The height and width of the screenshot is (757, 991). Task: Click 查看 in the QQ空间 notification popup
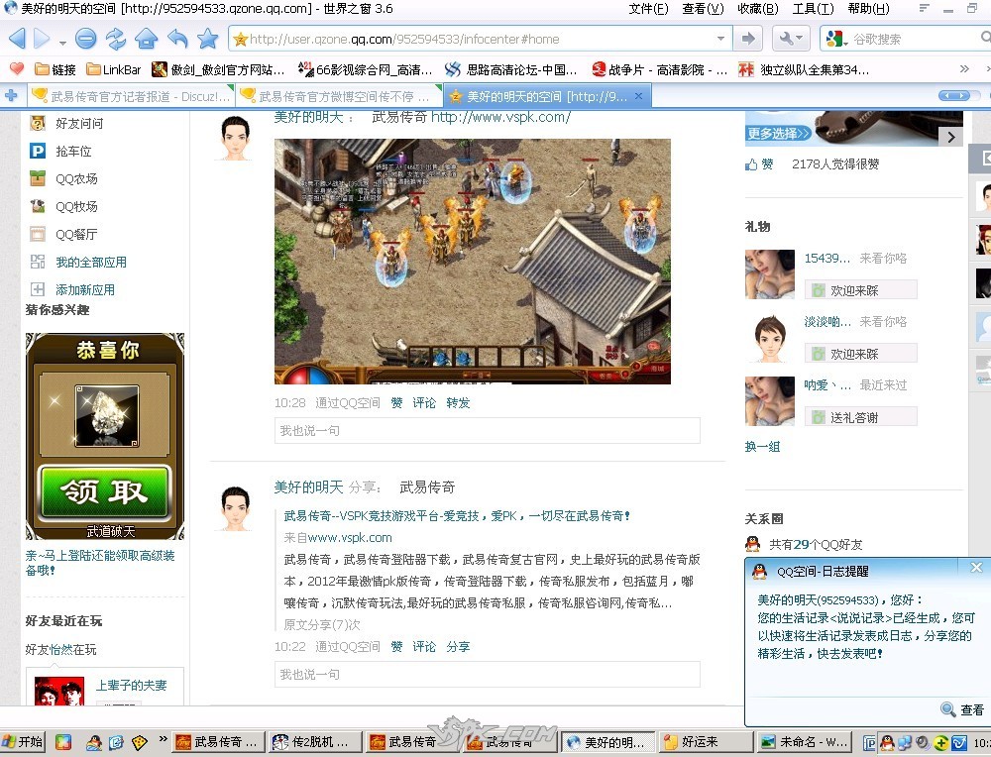tap(962, 709)
